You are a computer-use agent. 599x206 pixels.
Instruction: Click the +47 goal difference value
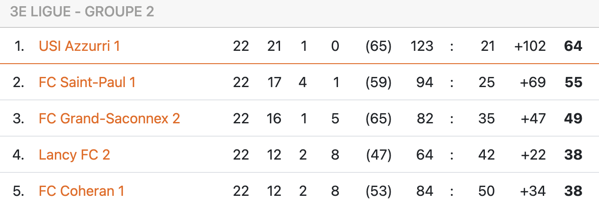click(x=533, y=118)
